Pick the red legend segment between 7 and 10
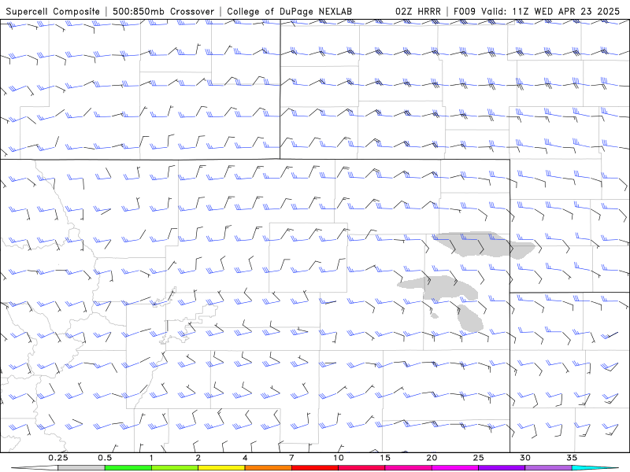630x472 pixels. click(315, 468)
